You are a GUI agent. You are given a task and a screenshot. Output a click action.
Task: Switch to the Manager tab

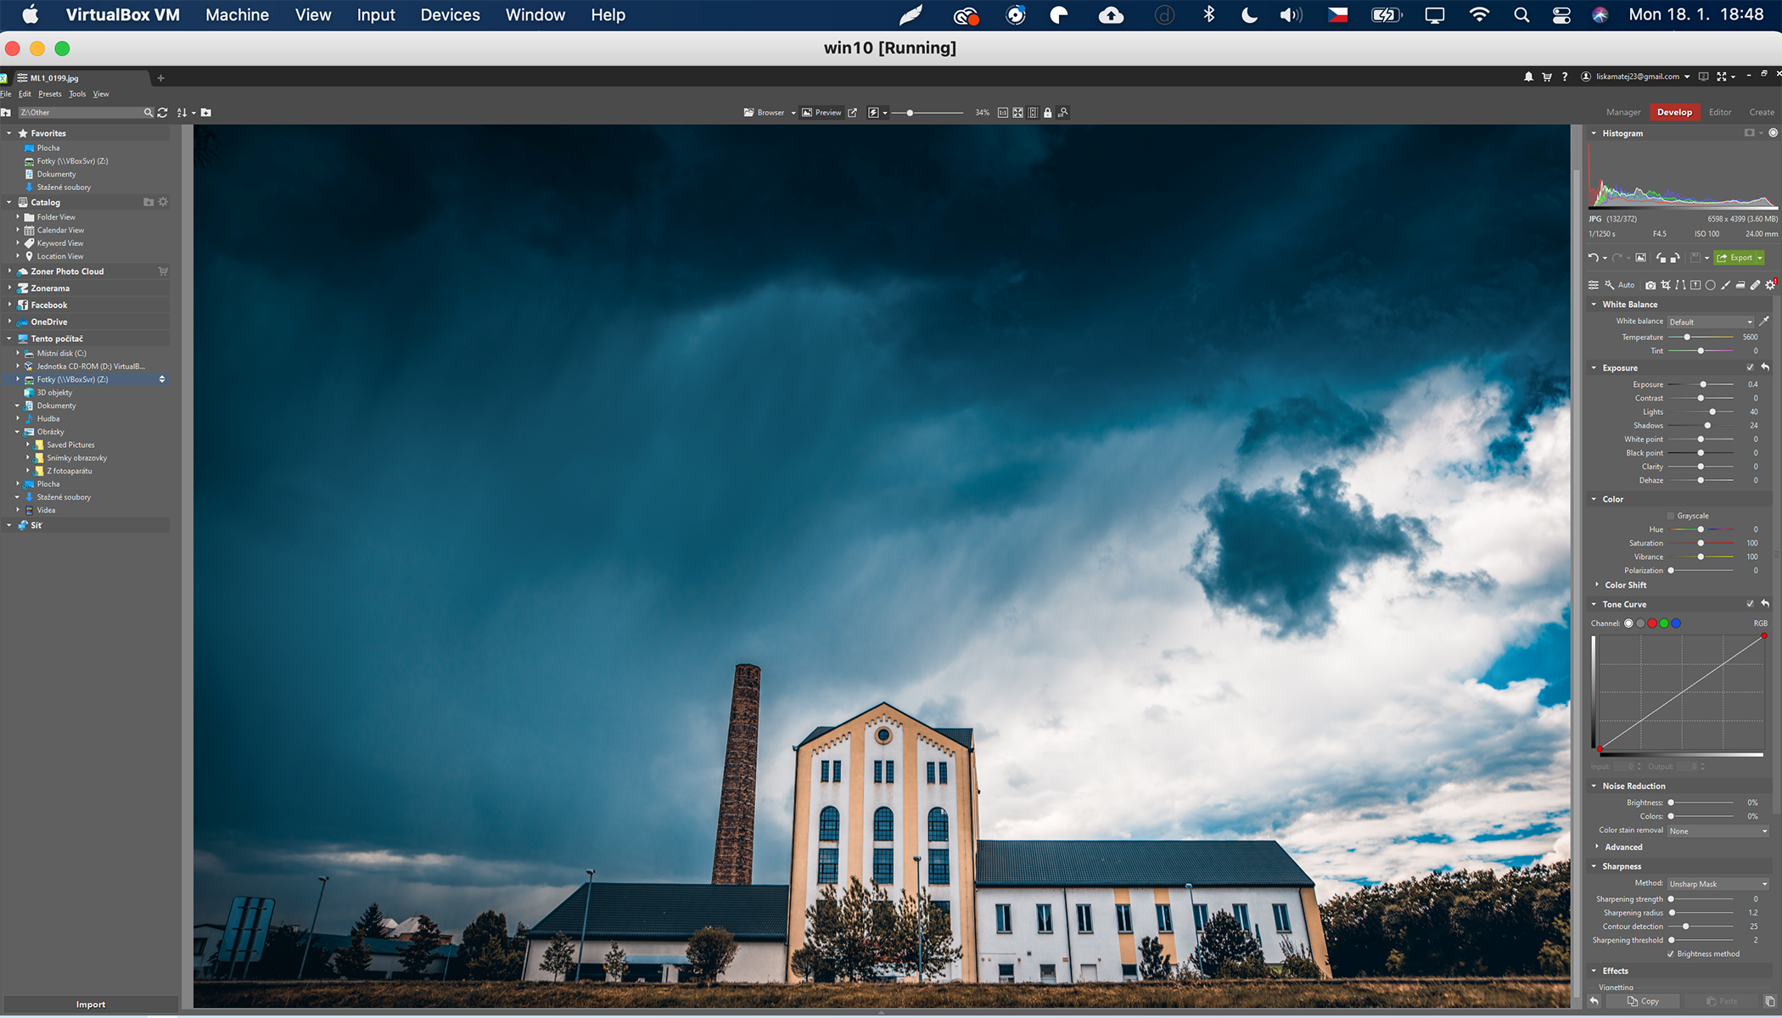pos(1622,111)
